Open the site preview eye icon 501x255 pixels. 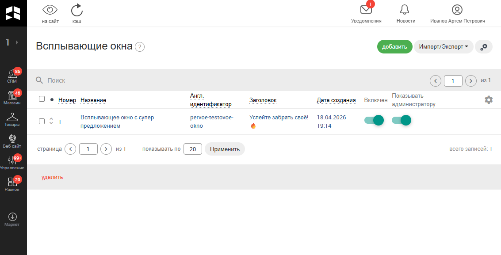point(50,10)
